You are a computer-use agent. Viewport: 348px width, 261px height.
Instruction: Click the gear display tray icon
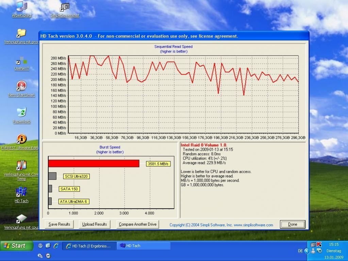click(x=319, y=251)
